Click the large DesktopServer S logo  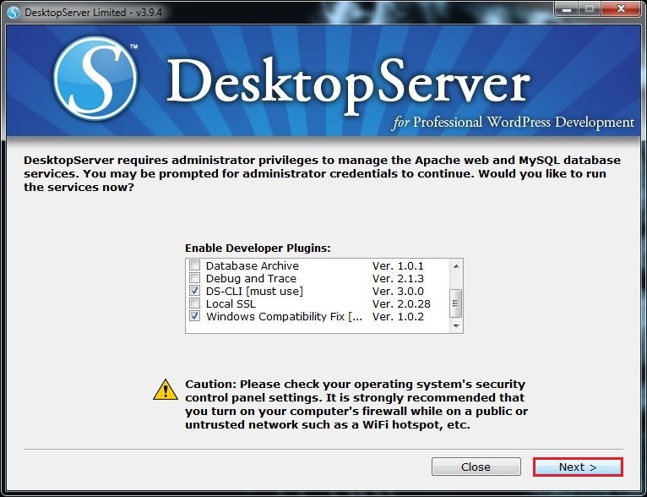coord(95,78)
